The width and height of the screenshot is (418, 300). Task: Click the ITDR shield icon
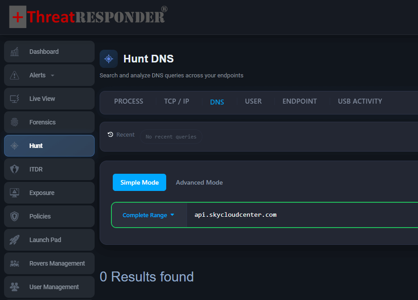(14, 169)
